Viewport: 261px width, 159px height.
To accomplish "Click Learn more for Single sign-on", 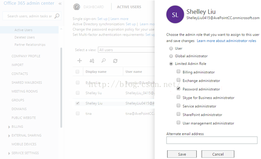I will pyautogui.click(x=120, y=19).
